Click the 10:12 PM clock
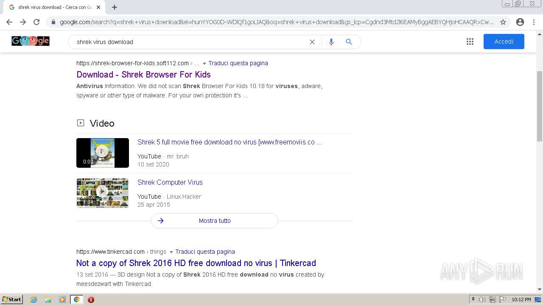This screenshot has height=305, width=543. click(x=521, y=299)
